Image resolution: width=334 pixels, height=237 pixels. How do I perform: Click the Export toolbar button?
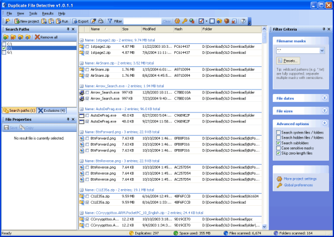click(x=80, y=21)
